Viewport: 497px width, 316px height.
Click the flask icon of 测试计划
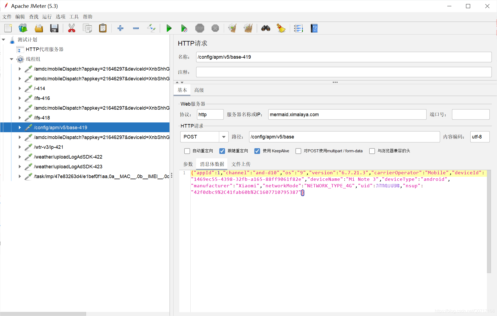12,40
